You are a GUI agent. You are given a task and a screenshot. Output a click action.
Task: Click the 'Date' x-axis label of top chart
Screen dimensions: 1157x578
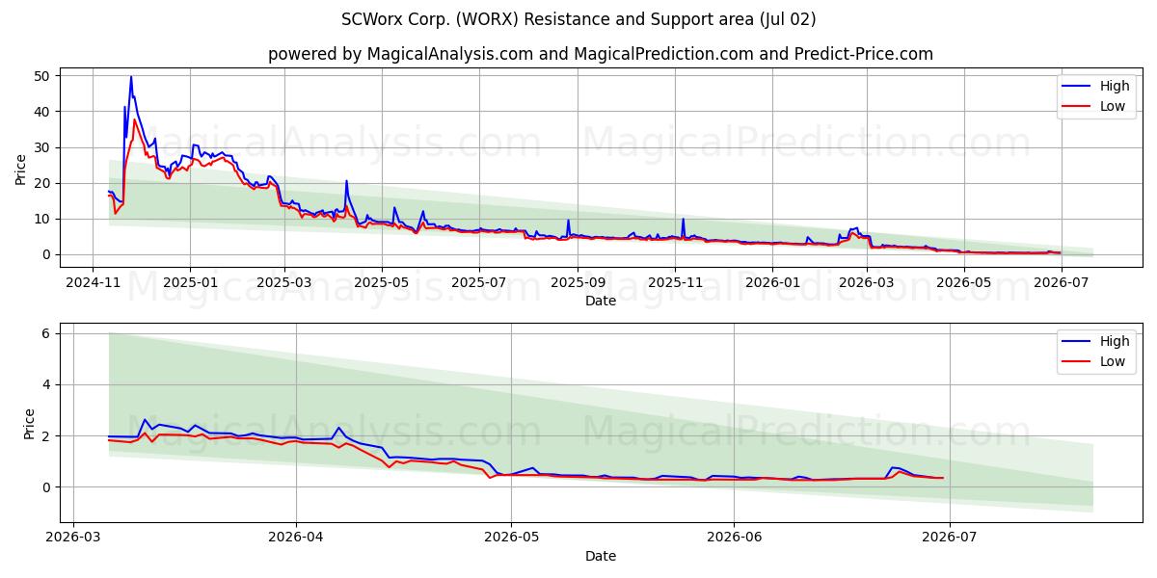point(601,301)
